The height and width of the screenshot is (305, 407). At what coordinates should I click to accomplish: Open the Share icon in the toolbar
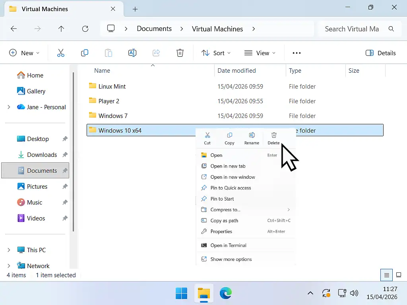pyautogui.click(x=156, y=52)
